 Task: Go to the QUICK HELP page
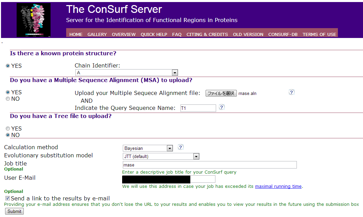[x=154, y=34]
